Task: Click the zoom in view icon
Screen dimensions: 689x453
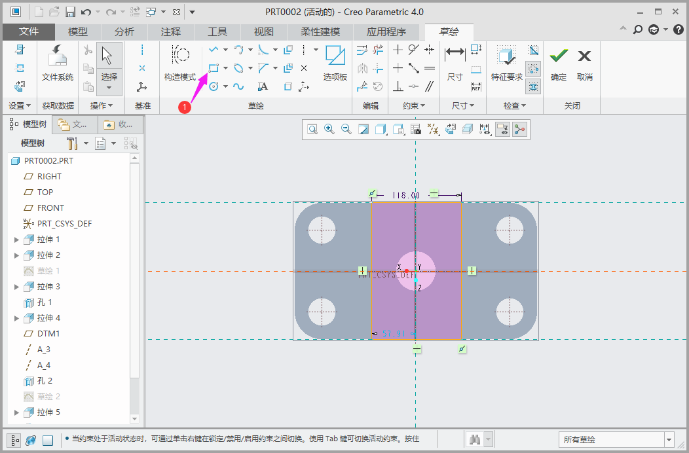Action: (329, 130)
